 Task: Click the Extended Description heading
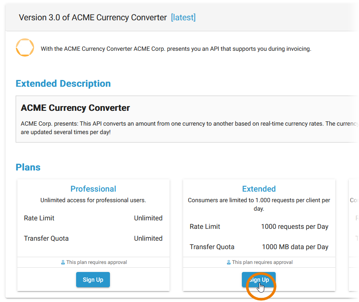pyautogui.click(x=63, y=84)
